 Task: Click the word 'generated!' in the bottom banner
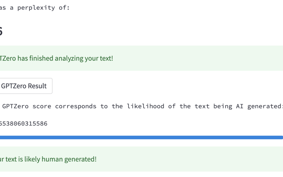[x=82, y=159]
